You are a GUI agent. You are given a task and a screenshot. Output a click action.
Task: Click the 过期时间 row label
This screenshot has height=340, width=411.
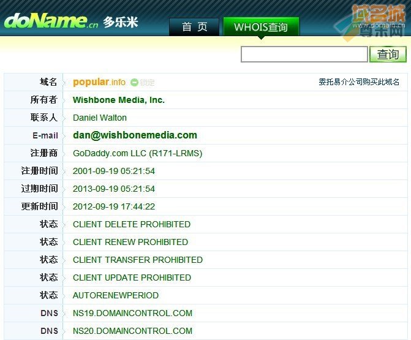coord(39,189)
